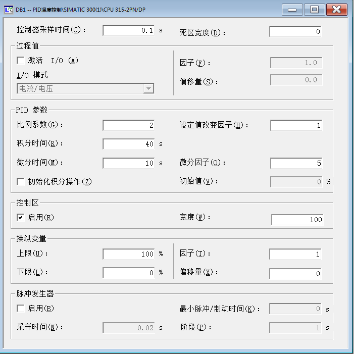Click the 操纵变量 下限 field

(x=129, y=273)
